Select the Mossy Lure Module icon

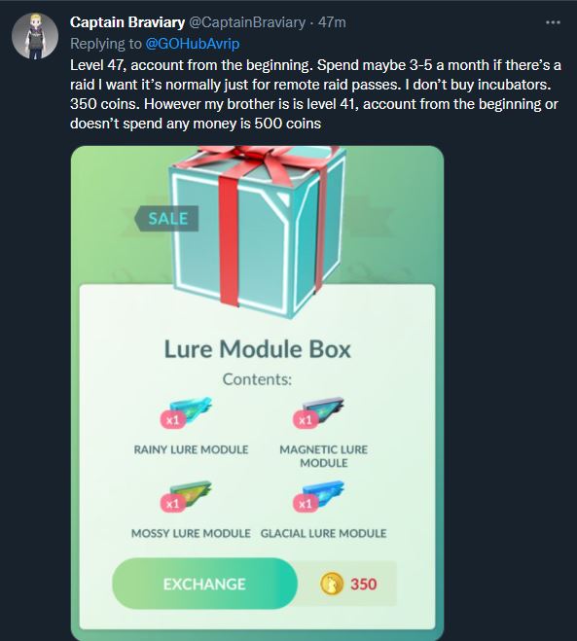[x=191, y=494]
